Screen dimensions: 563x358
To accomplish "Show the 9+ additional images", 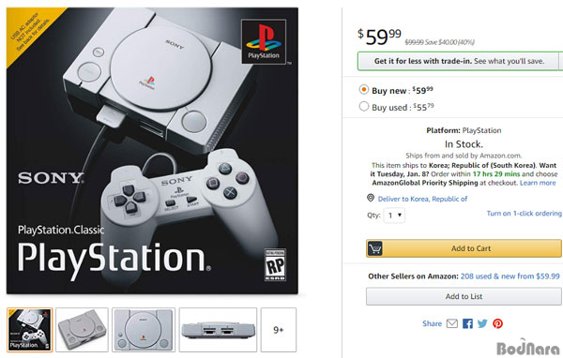I will (x=279, y=330).
